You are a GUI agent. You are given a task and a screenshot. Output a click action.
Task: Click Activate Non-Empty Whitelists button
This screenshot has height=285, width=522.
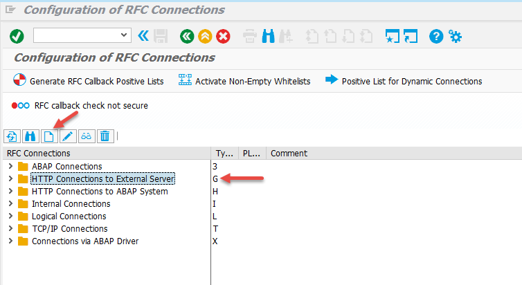pyautogui.click(x=244, y=81)
